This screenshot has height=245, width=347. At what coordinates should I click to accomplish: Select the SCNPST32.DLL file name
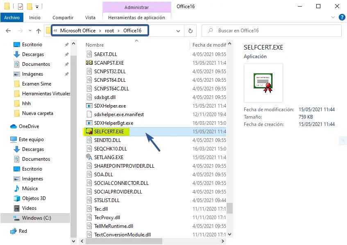(x=110, y=71)
